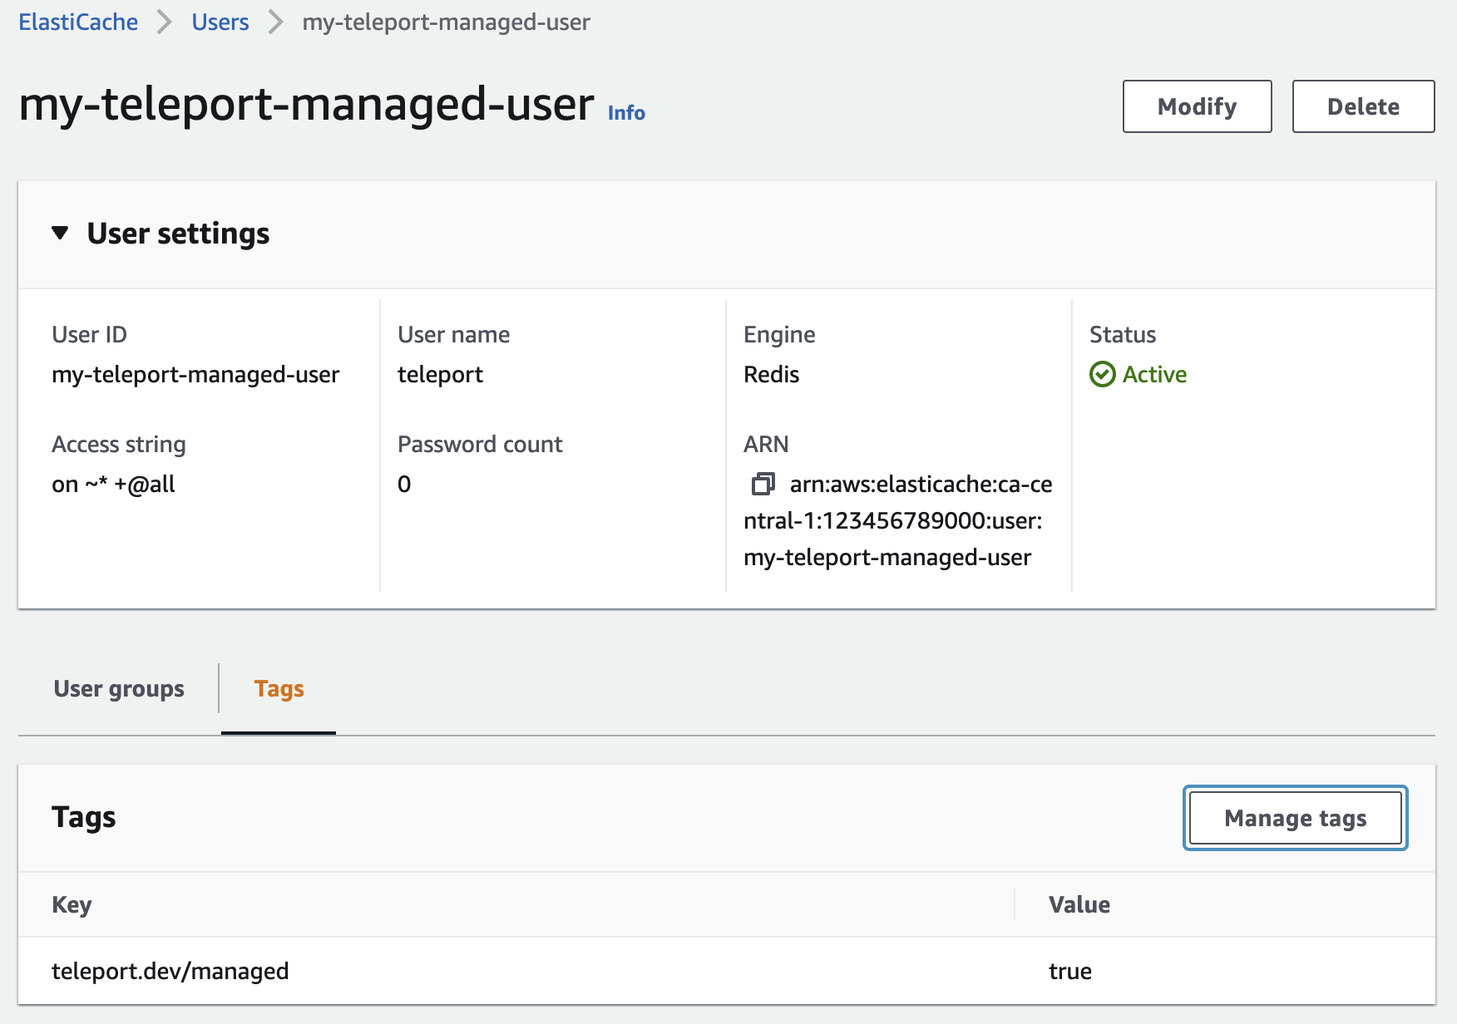This screenshot has width=1457, height=1024.
Task: Navigate to ElastiCache via breadcrumb
Action: click(77, 22)
